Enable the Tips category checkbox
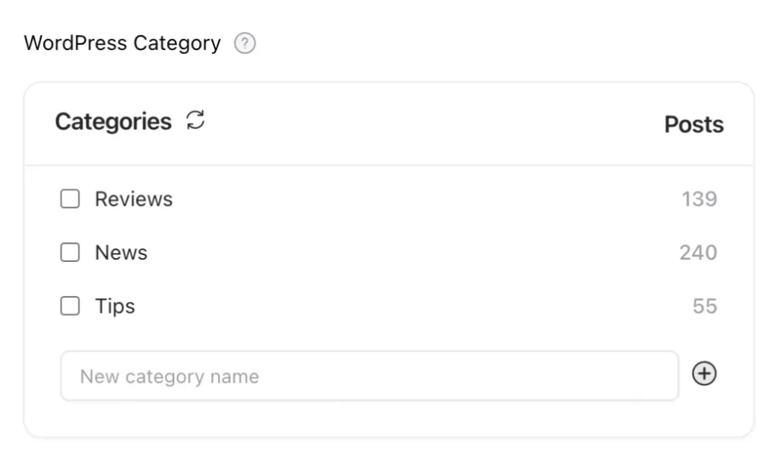This screenshot has width=778, height=467. click(x=70, y=306)
